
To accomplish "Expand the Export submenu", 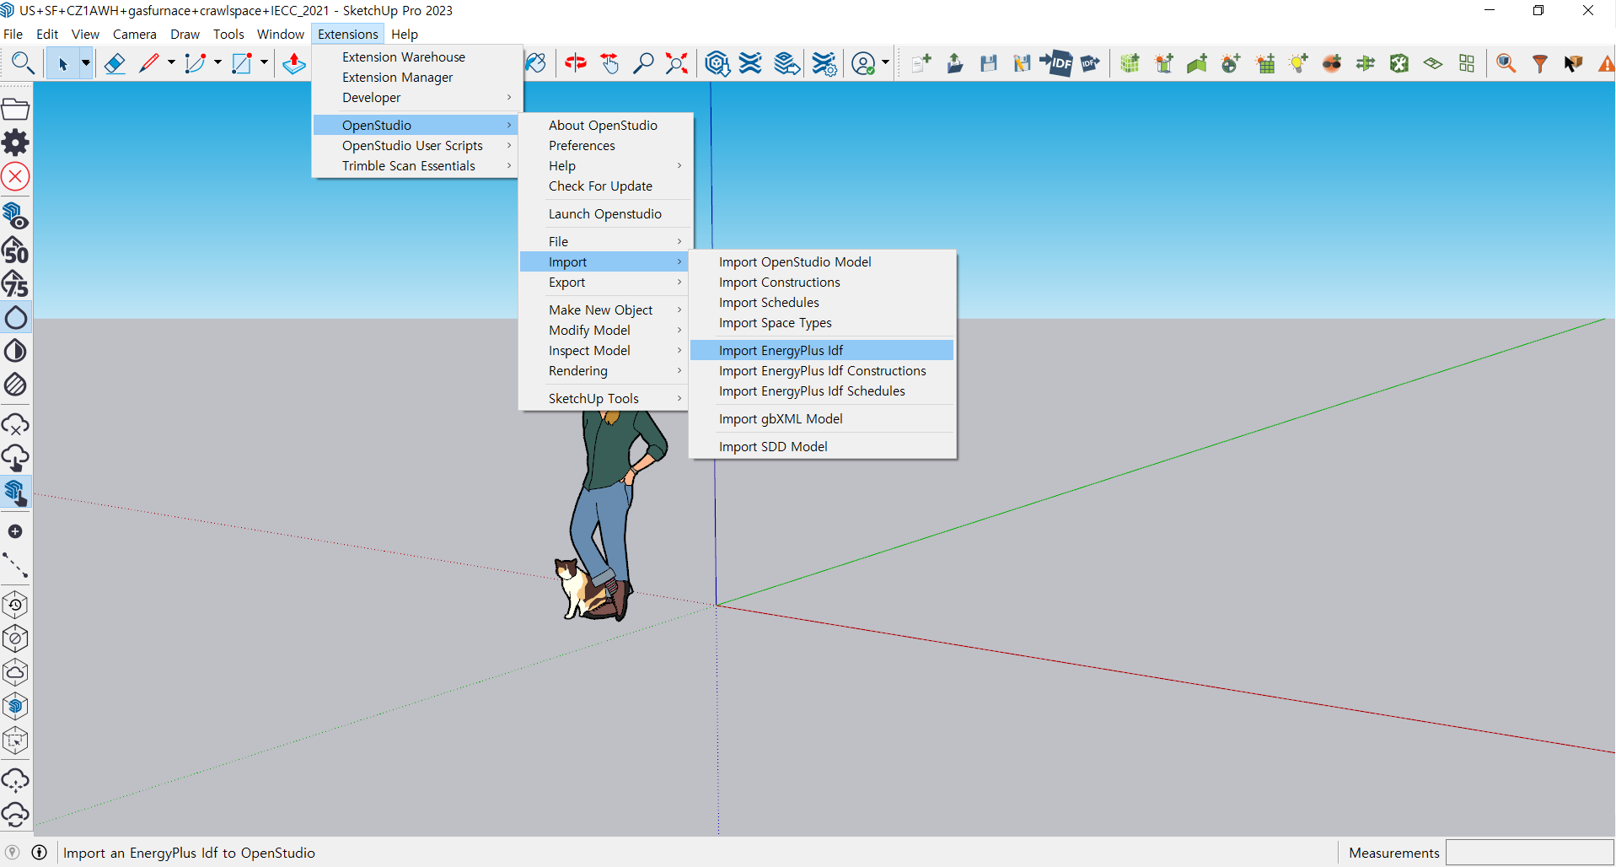I will pyautogui.click(x=604, y=283).
